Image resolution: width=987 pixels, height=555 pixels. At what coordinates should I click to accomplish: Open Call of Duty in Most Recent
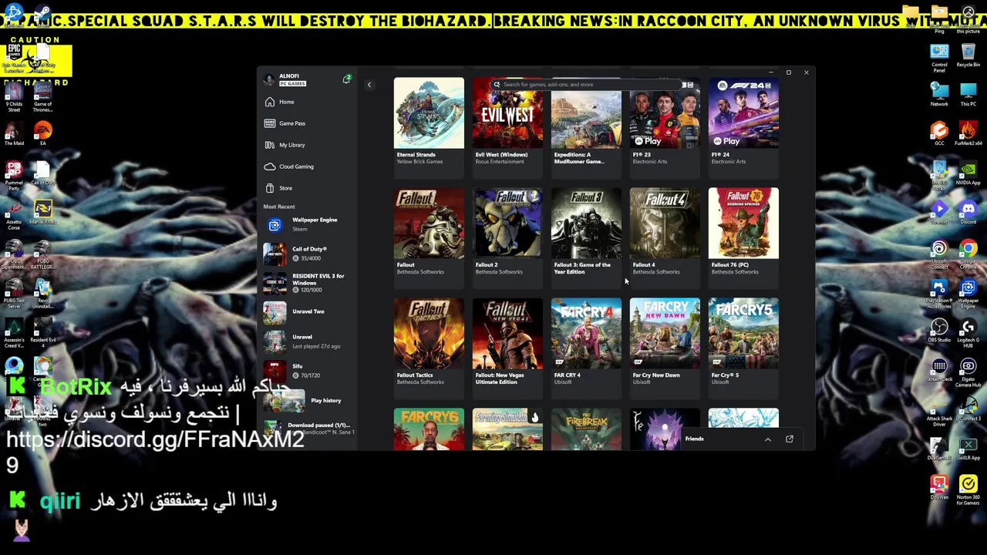308,254
